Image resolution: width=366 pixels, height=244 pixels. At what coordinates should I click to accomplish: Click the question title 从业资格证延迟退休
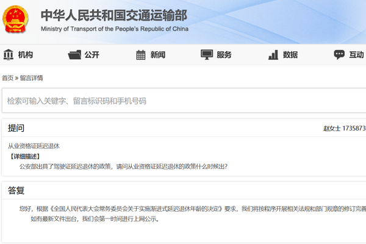[34, 146]
